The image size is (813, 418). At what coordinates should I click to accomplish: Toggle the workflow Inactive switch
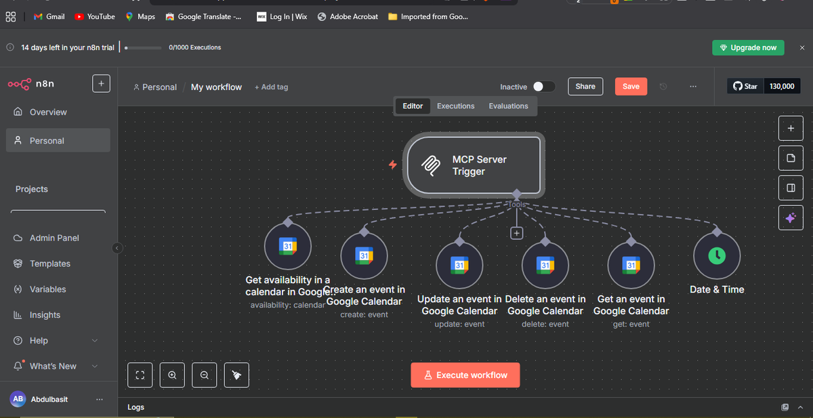point(543,87)
